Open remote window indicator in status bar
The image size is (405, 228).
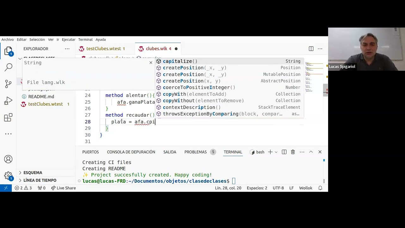(6, 188)
